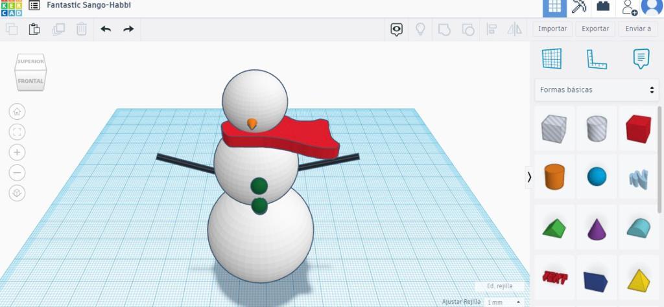
Task: Pick the orange Cylinder shape
Action: [554, 177]
